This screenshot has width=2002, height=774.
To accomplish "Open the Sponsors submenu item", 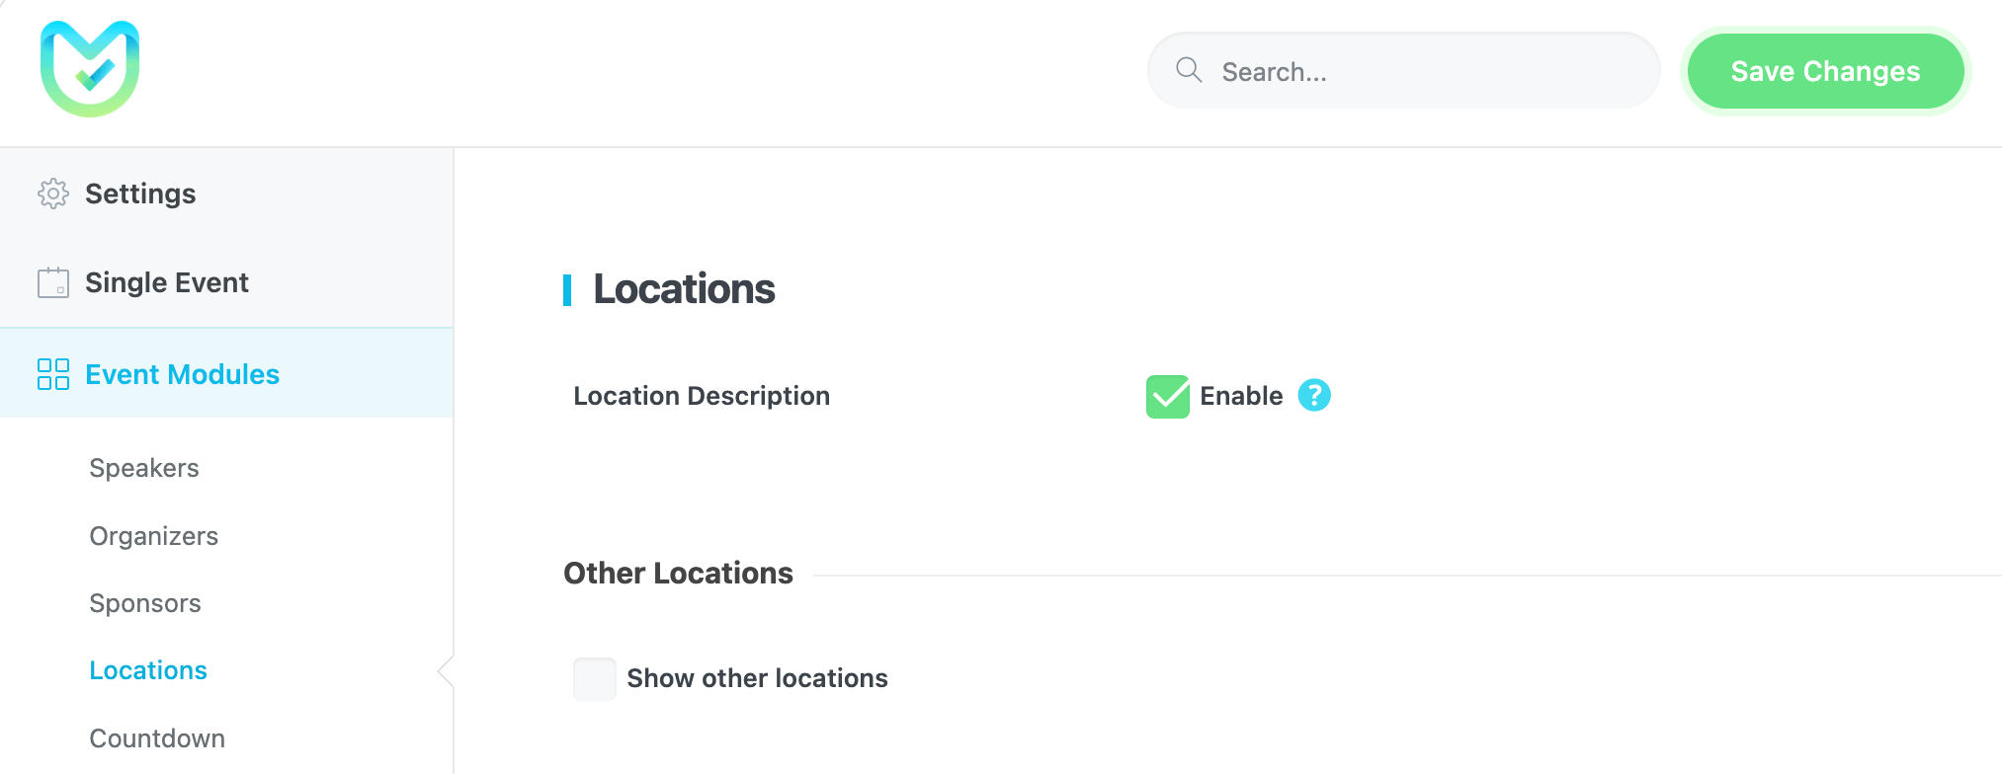I will coord(145,603).
